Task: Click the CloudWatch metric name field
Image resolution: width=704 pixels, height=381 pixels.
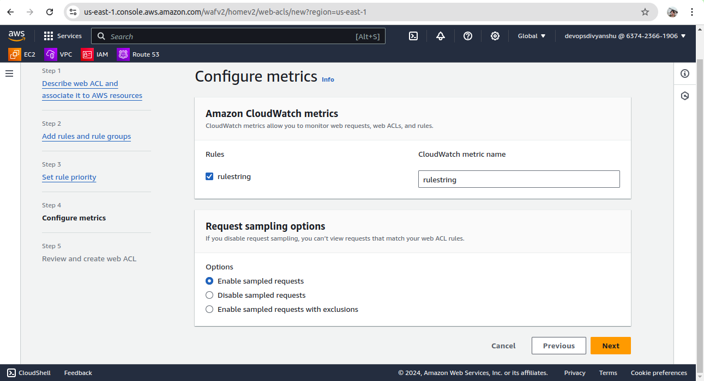Action: [519, 179]
